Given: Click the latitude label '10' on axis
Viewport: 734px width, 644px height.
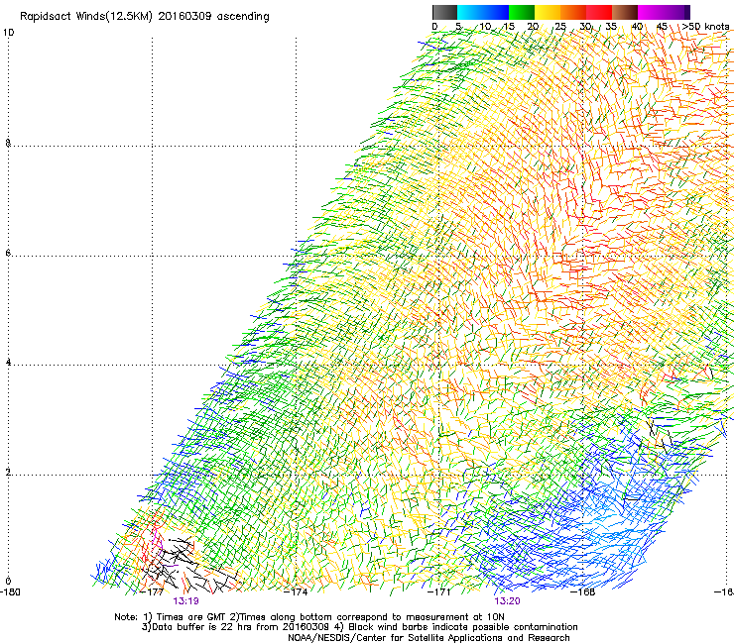Looking at the screenshot, I should coord(8,33).
